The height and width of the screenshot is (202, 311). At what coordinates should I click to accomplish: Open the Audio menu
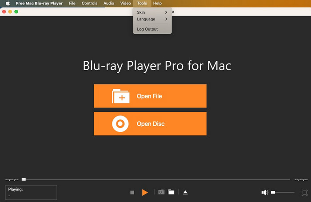tap(109, 3)
